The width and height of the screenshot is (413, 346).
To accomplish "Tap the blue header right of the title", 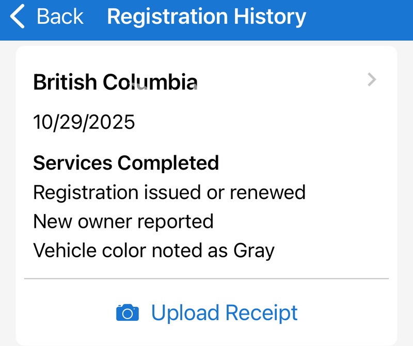I will point(361,17).
